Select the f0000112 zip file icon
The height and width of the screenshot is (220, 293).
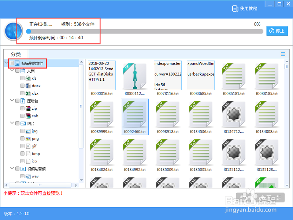tap(135, 76)
